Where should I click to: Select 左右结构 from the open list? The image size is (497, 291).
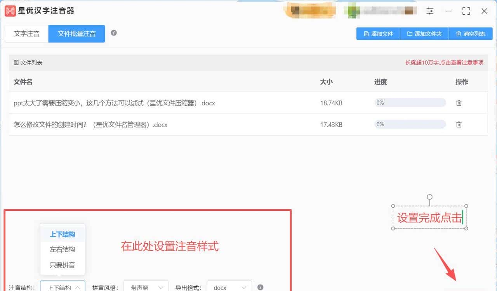pyautogui.click(x=63, y=249)
